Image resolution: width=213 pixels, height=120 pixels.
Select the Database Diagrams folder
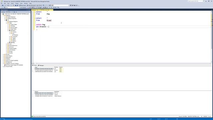(x=13, y=21)
